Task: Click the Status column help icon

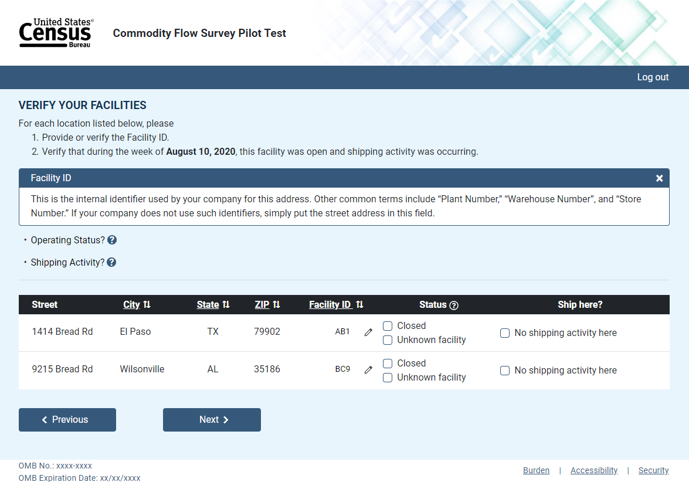Action: click(x=453, y=306)
